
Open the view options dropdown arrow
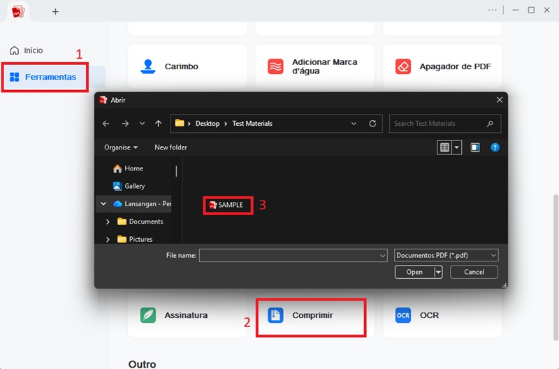click(457, 147)
